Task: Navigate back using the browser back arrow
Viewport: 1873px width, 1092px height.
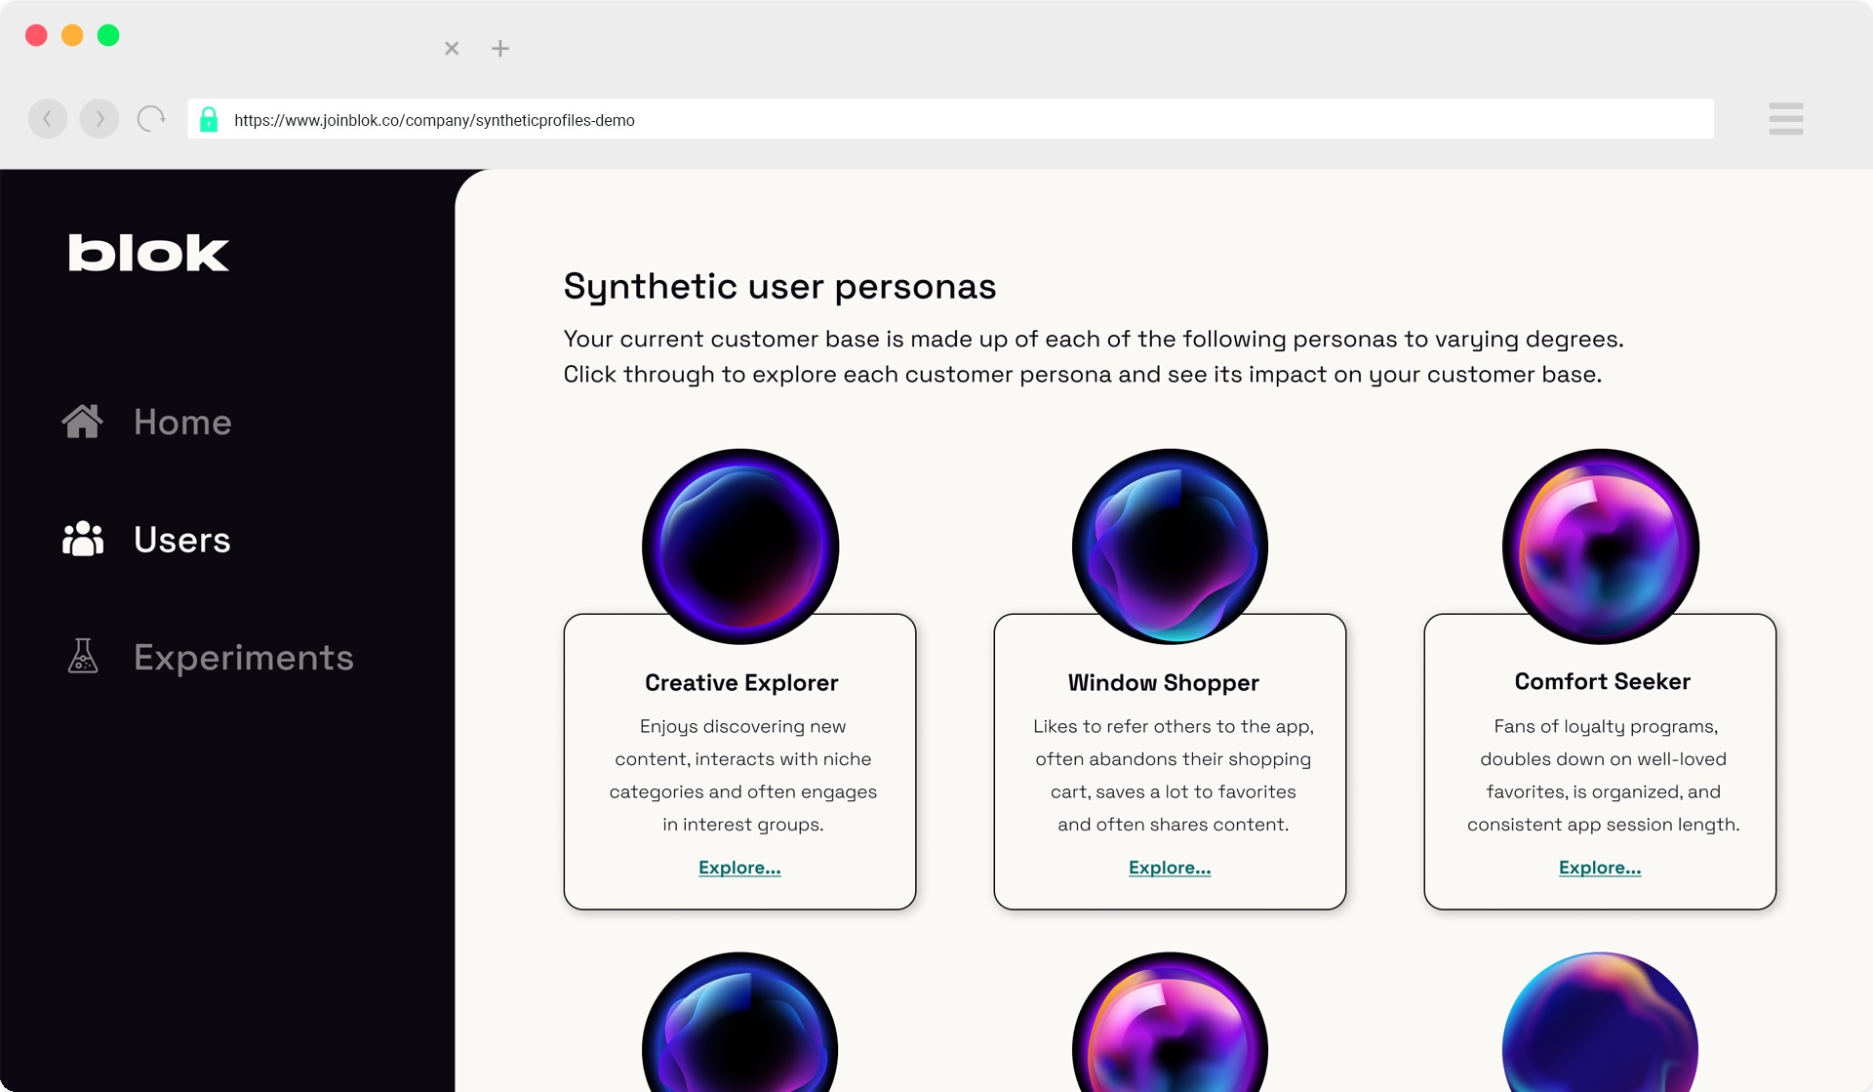Action: tap(48, 118)
